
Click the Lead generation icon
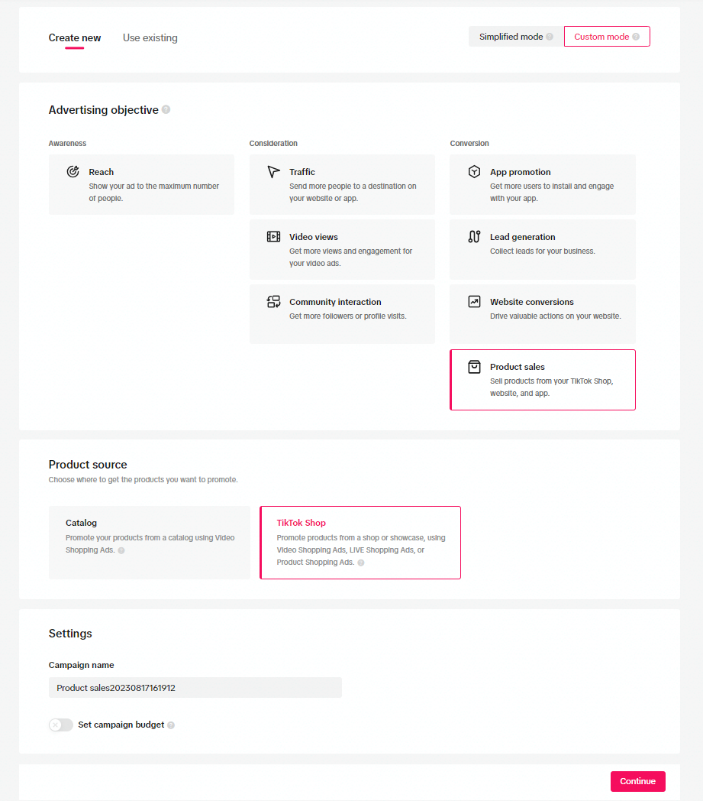(474, 237)
